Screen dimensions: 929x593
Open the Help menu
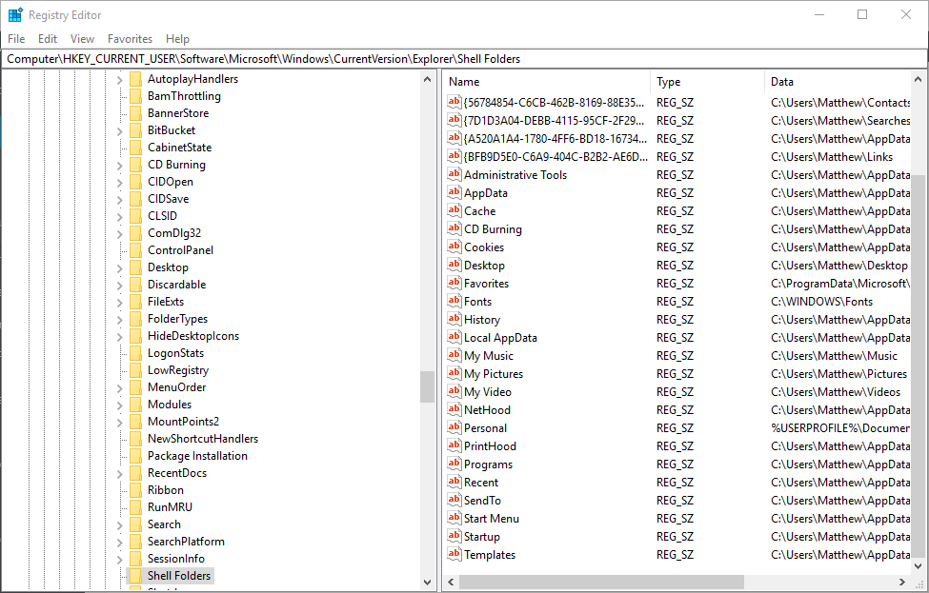177,38
